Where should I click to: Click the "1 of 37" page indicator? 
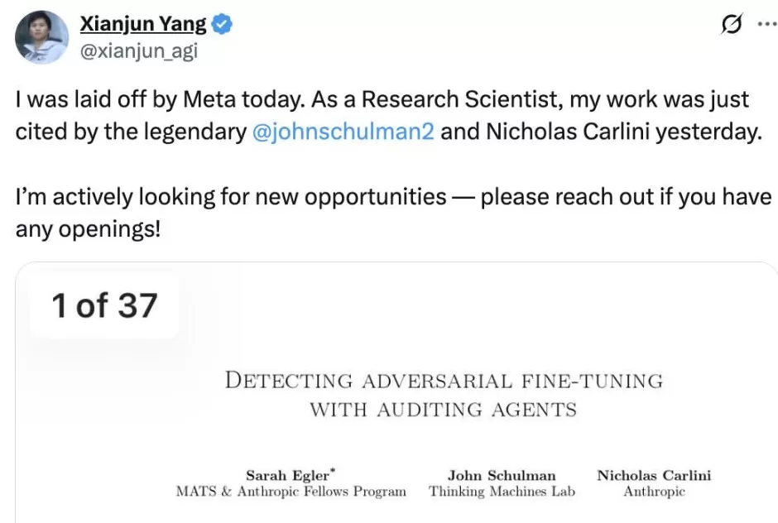point(104,306)
